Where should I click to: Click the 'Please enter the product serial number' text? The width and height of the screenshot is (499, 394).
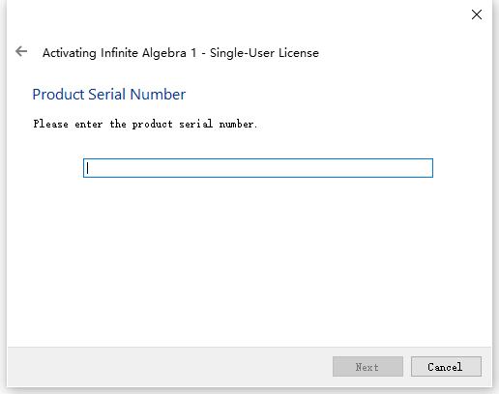[145, 124]
